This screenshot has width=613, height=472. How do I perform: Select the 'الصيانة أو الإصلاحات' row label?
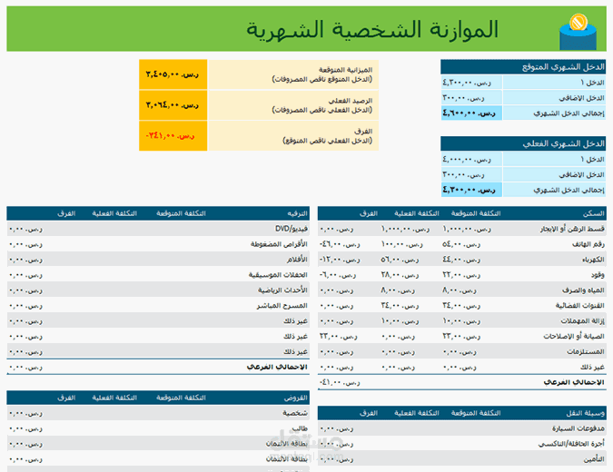tap(574, 337)
